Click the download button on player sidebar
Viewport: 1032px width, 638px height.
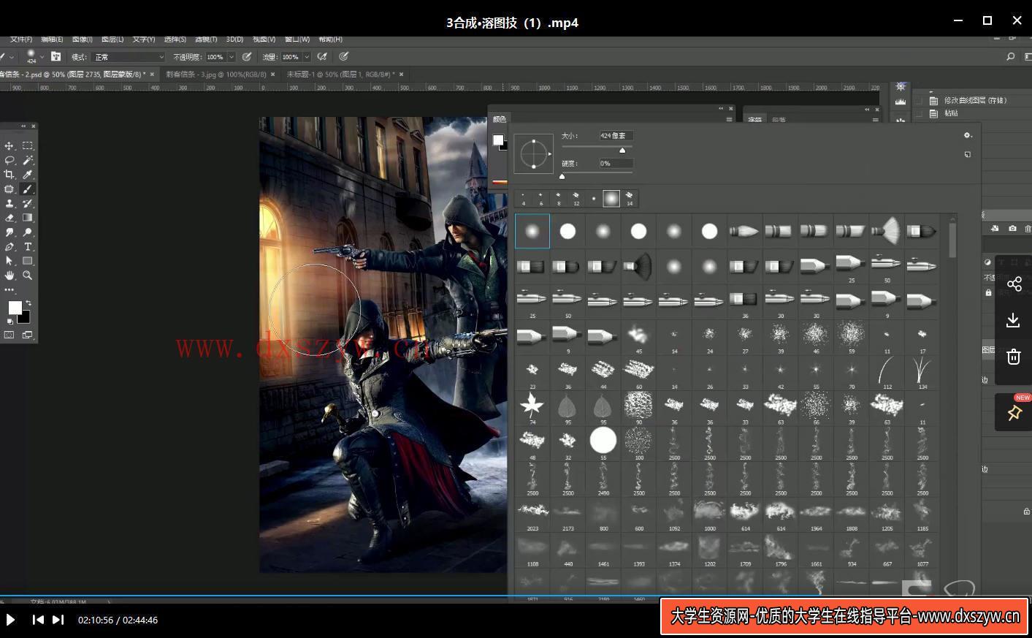pyautogui.click(x=1014, y=320)
